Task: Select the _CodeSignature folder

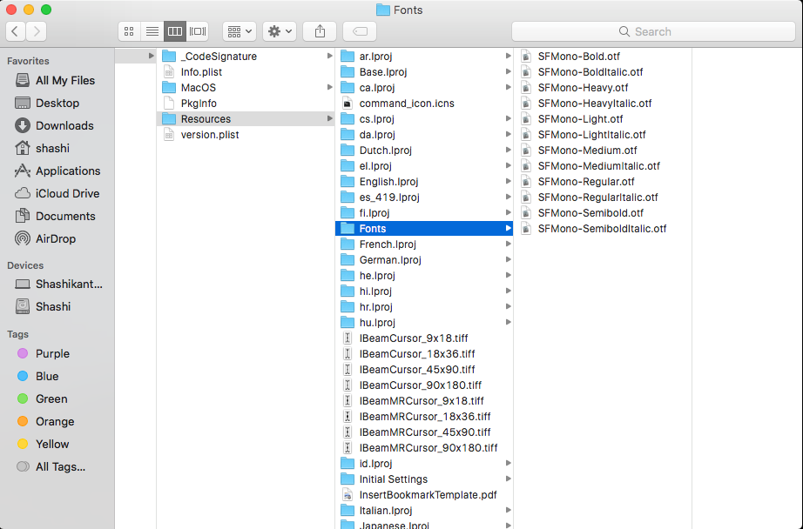Action: [246, 57]
